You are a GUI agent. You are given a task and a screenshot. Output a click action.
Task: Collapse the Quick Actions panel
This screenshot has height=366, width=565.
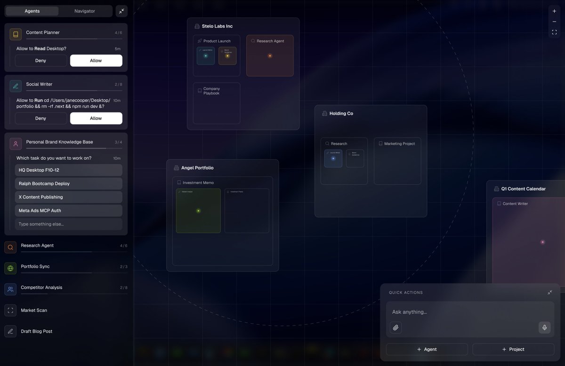(550, 292)
